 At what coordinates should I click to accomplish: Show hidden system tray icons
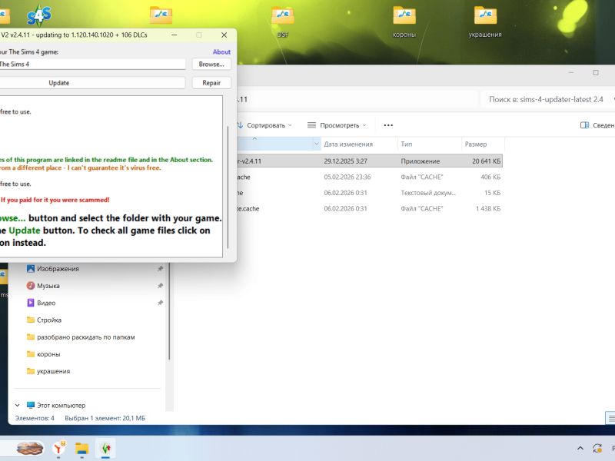(580, 448)
